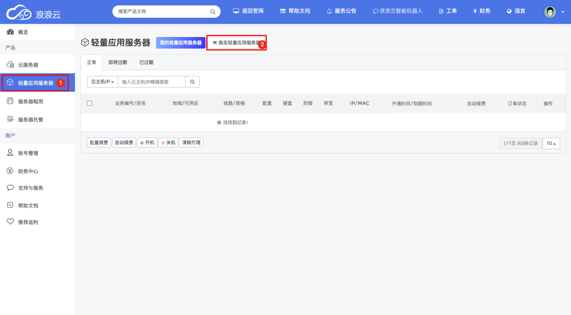Image resolution: width=571 pixels, height=315 pixels.
Task: Click the 服务器托管 sidebar icon
Action: click(10, 119)
